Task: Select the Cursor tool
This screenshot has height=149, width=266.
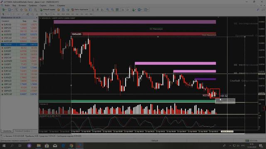Action: pos(3,14)
